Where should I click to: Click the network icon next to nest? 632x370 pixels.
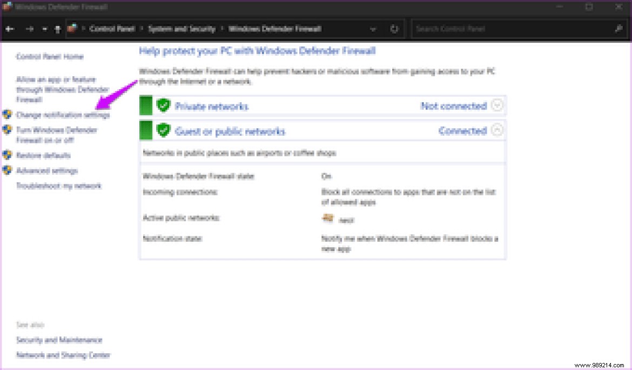[328, 218]
